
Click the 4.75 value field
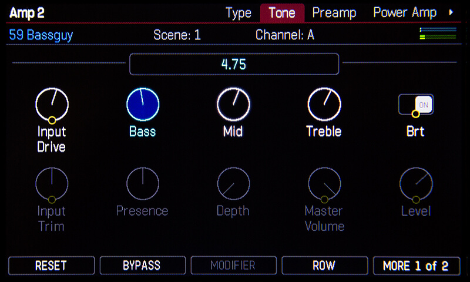(x=234, y=64)
